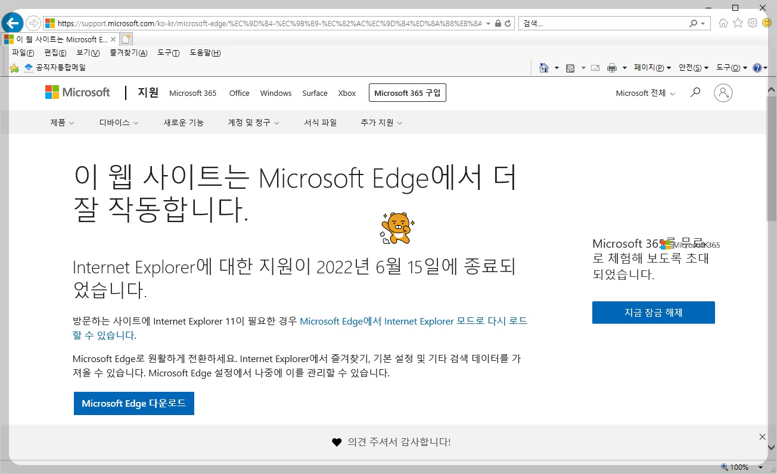Open the 즐겨찾기(A) menu

click(x=129, y=53)
